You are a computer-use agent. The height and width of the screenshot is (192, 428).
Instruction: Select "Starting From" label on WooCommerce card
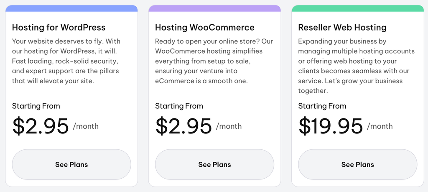(x=179, y=106)
